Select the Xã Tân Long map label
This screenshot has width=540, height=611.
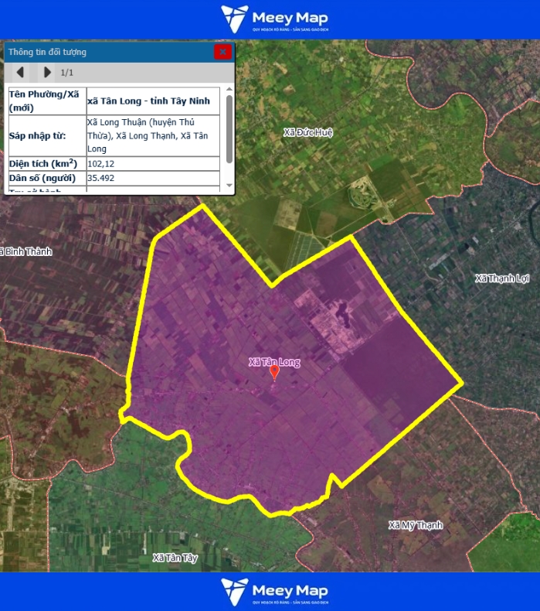point(274,361)
